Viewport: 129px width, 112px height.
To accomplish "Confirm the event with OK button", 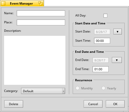I will click(x=115, y=104).
